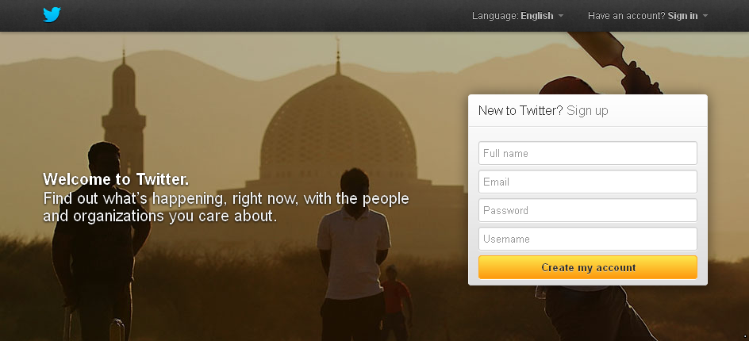Click the caret arrow beside English
This screenshot has width=749, height=341.
561,16
